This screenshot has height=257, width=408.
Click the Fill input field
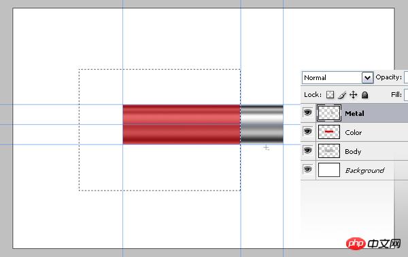pyautogui.click(x=406, y=95)
